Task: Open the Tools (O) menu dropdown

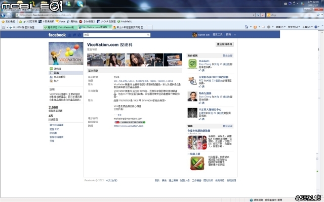Action: (x=307, y=27)
